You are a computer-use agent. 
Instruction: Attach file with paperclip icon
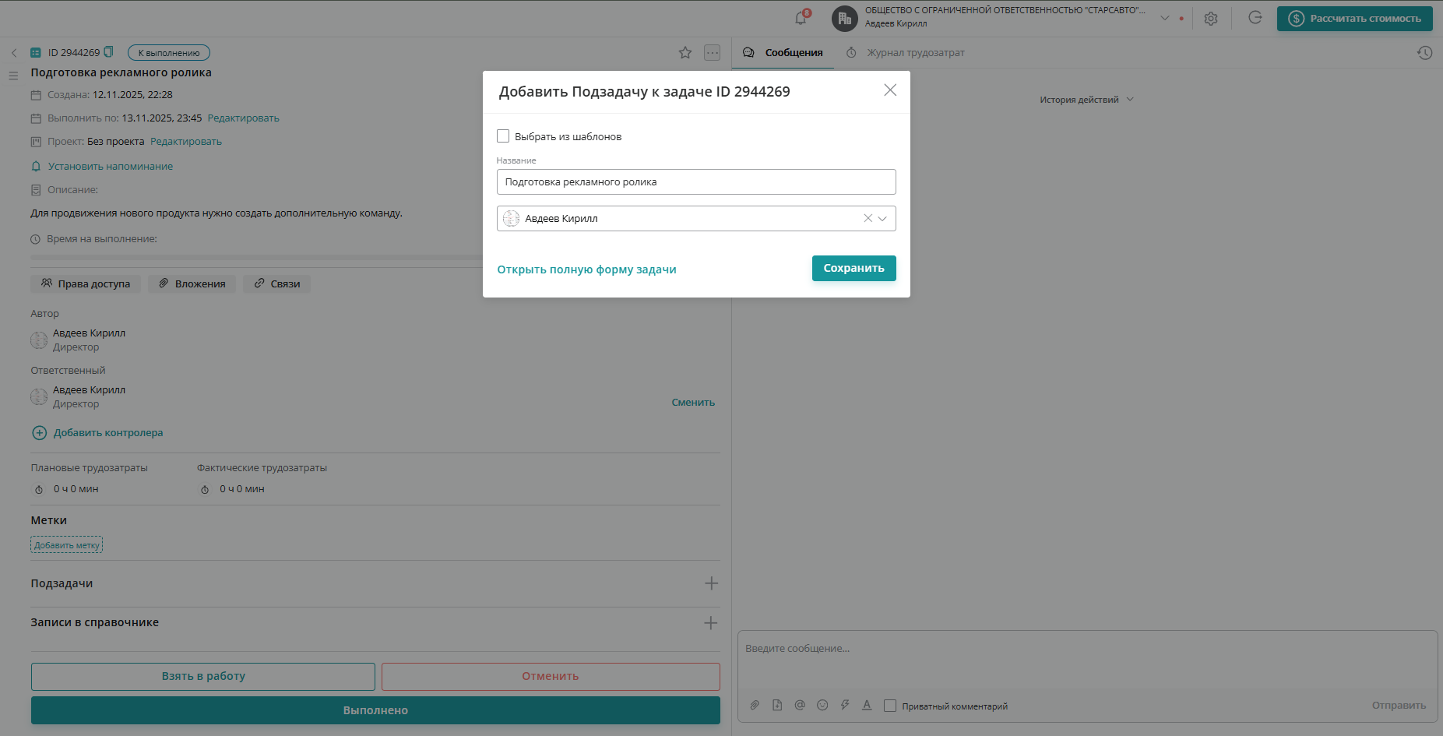[x=755, y=705]
